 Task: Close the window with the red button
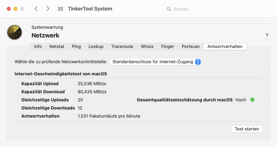pyautogui.click(x=9, y=9)
